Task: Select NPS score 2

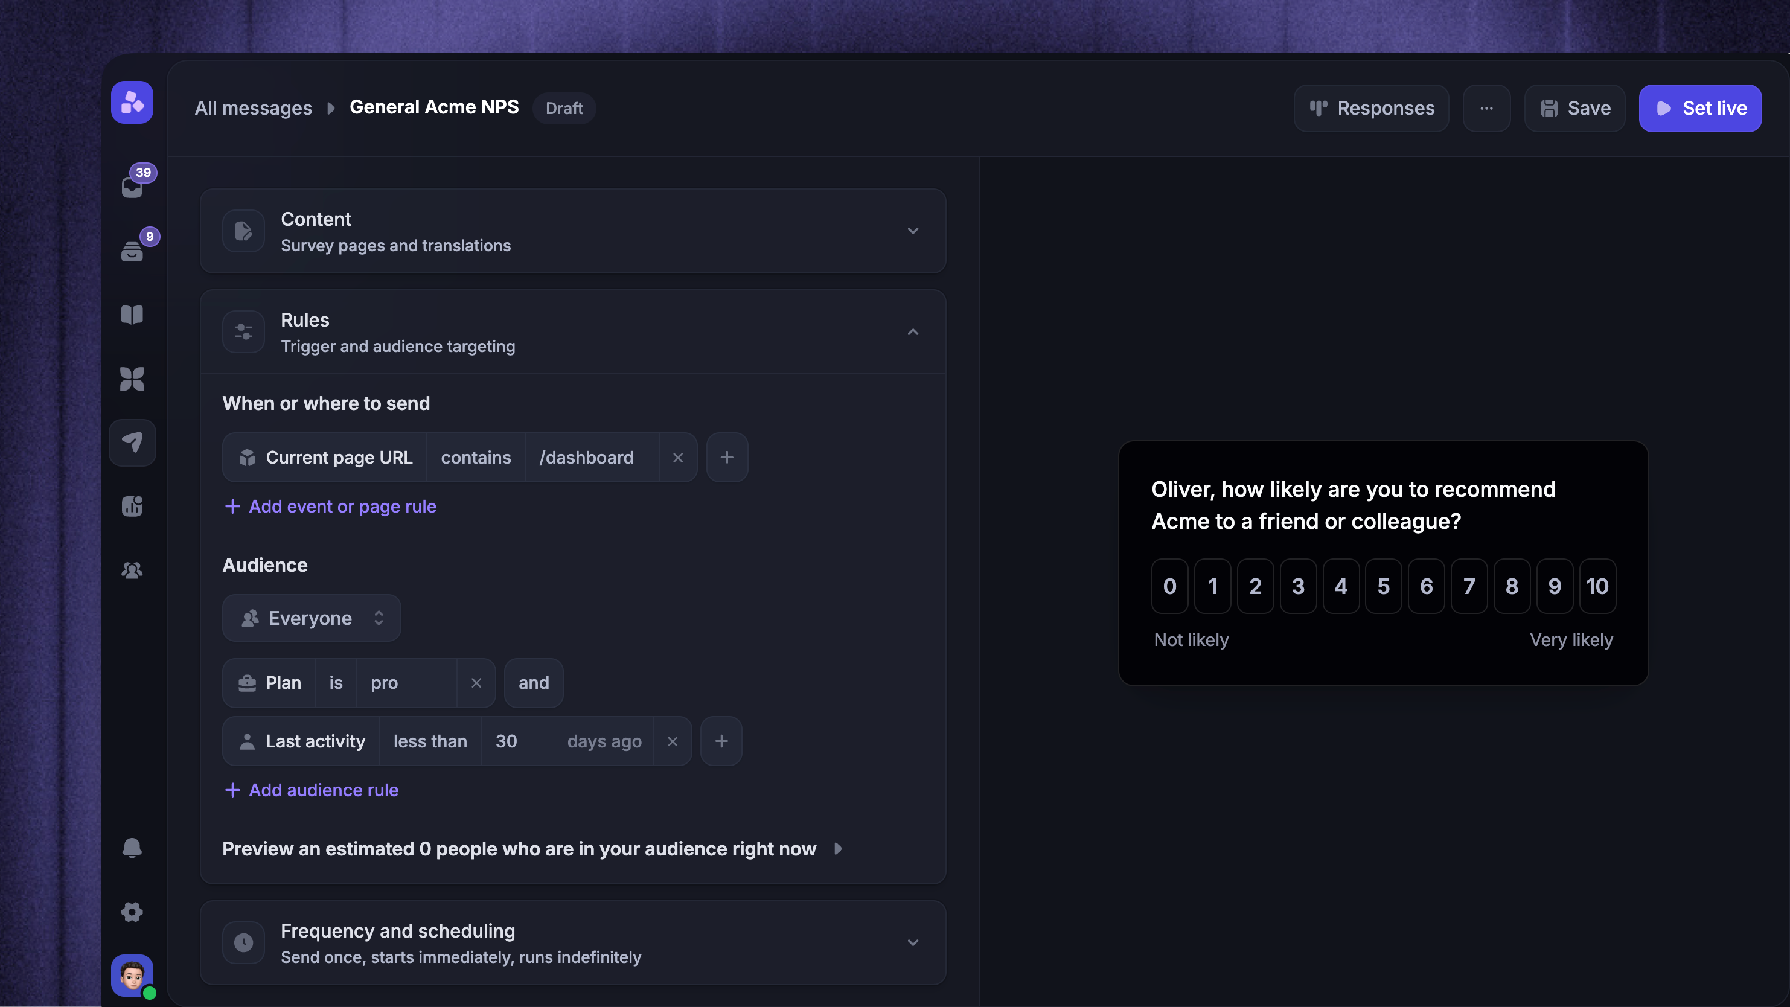Action: 1256,587
